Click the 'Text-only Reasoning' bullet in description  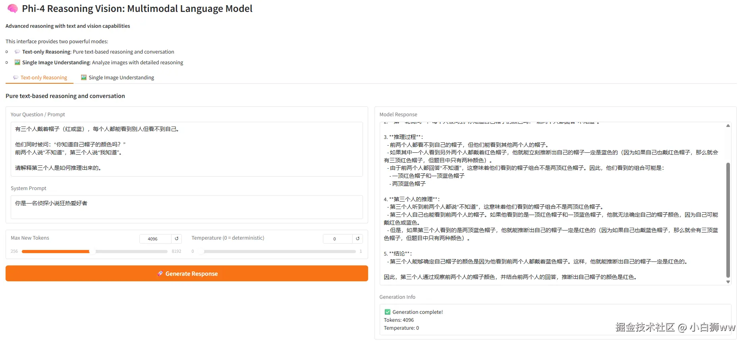point(98,52)
